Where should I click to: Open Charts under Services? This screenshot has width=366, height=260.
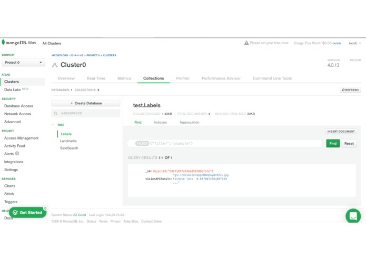click(9, 186)
